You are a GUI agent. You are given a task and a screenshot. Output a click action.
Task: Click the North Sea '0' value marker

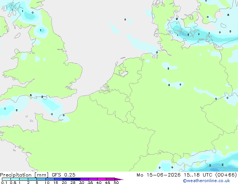coord(125,19)
